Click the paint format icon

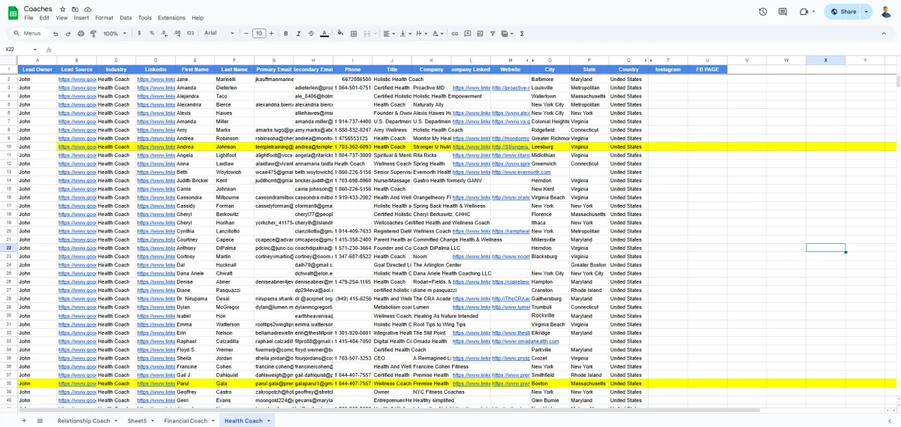(93, 34)
